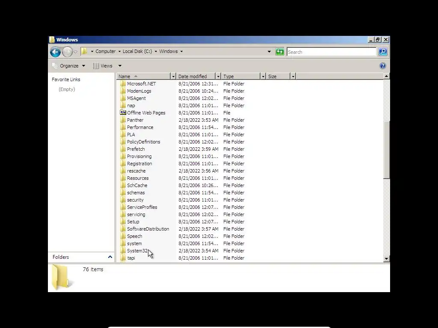This screenshot has height=328, width=438.
Task: Select the Performance folder icon
Action: tap(123, 127)
